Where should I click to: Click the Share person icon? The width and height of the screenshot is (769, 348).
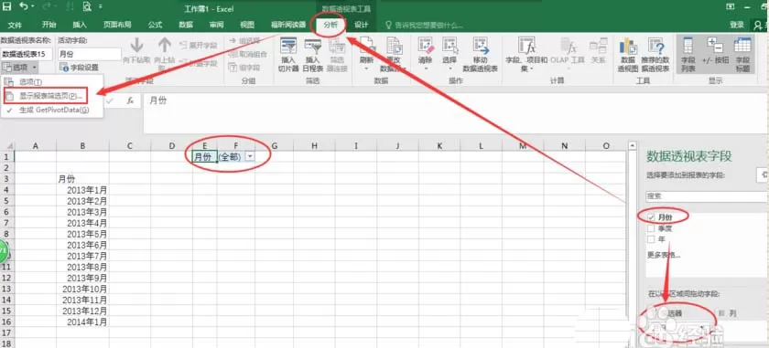758,25
